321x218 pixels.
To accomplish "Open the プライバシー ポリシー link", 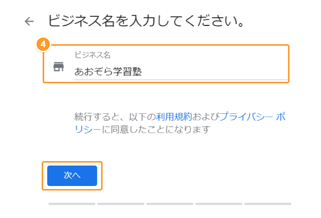I will tap(252, 117).
